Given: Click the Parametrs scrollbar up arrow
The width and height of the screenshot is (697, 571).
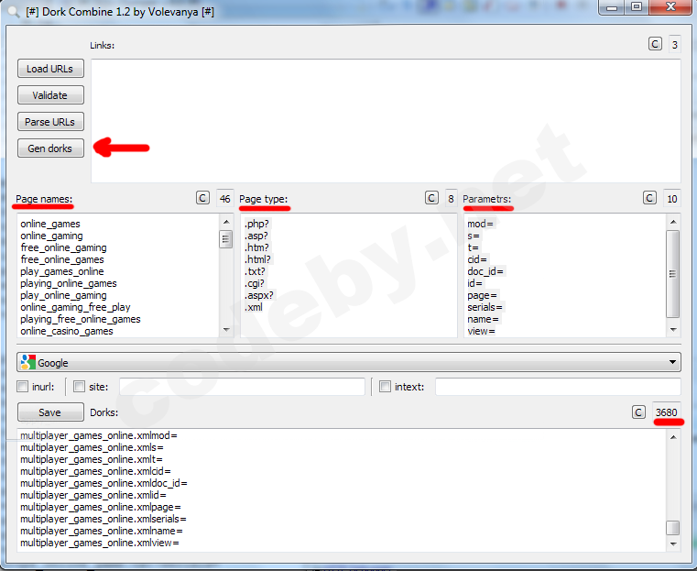Looking at the screenshot, I should click(x=673, y=222).
